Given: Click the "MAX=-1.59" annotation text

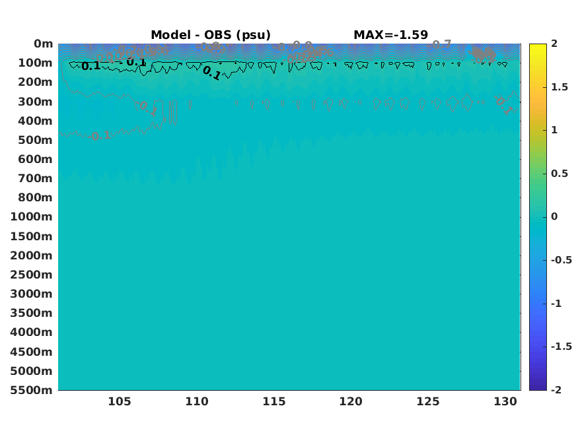Looking at the screenshot, I should (x=391, y=35).
